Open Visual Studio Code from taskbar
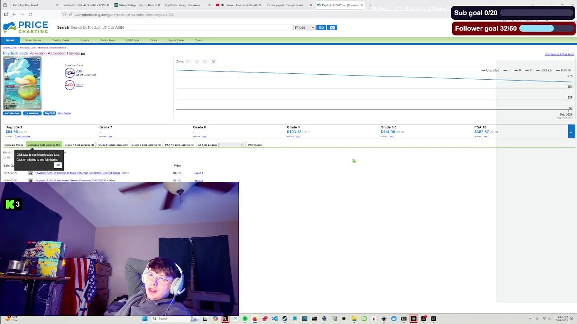Viewport: 577px width, 324px height. pos(275,319)
